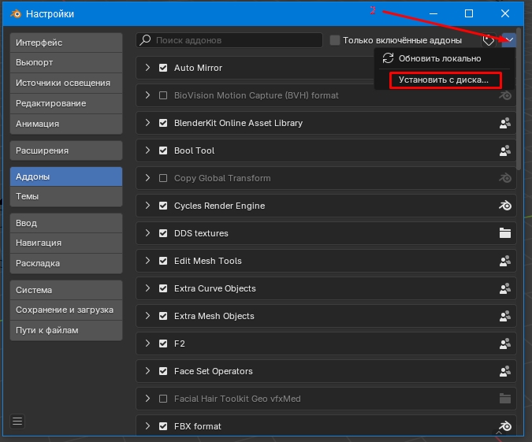The height and width of the screenshot is (442, 532).
Task: Click the addons dropdown arrow button
Action: (509, 40)
